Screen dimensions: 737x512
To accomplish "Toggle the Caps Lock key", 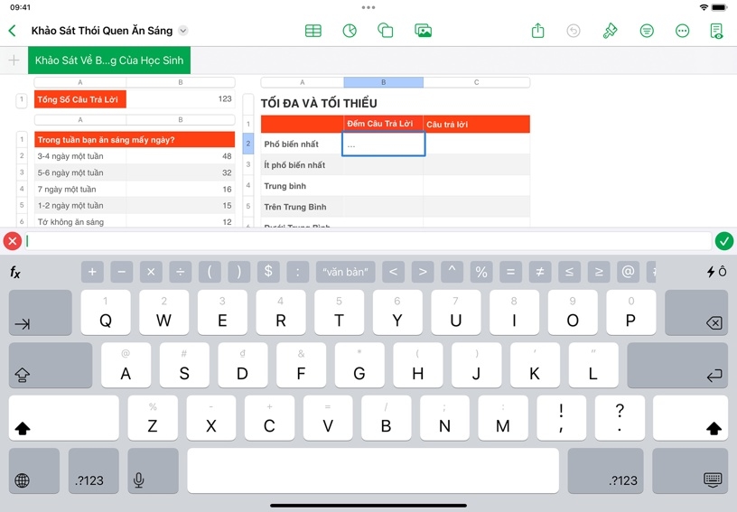I will 51,366.
